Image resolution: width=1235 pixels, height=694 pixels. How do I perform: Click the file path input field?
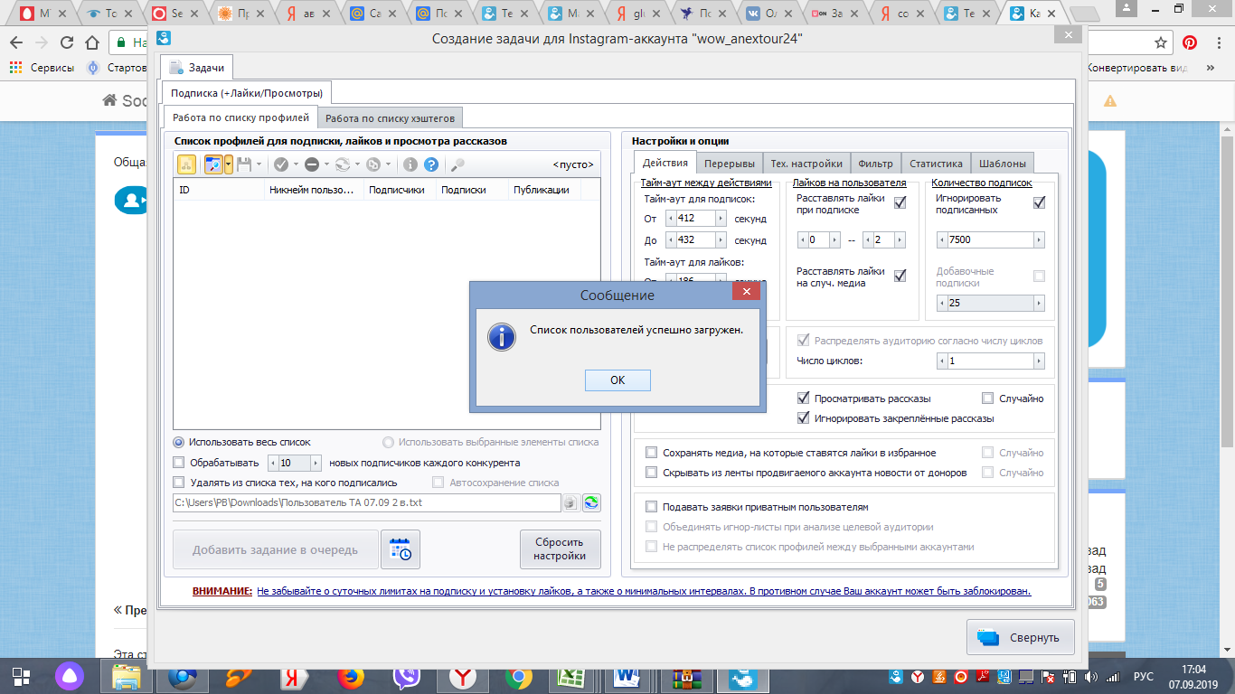coord(367,503)
